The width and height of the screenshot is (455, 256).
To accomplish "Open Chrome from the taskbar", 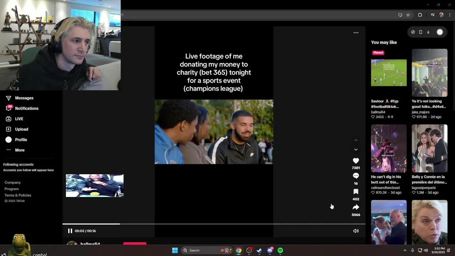I will coord(239,250).
